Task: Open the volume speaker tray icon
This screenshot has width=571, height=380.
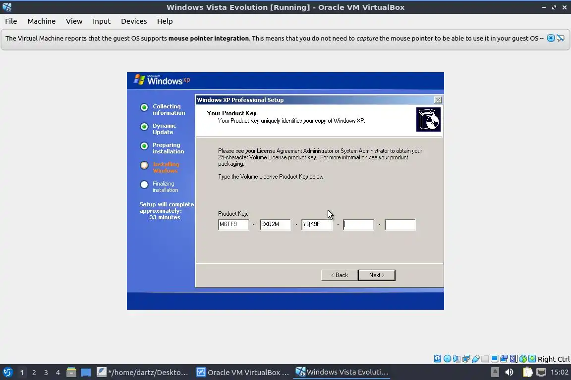Action: pos(509,372)
